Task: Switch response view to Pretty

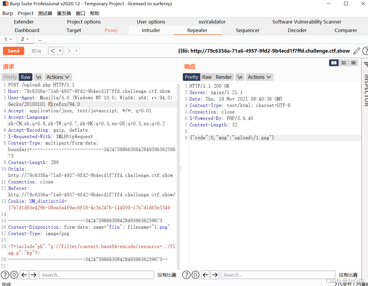Action: (192, 77)
